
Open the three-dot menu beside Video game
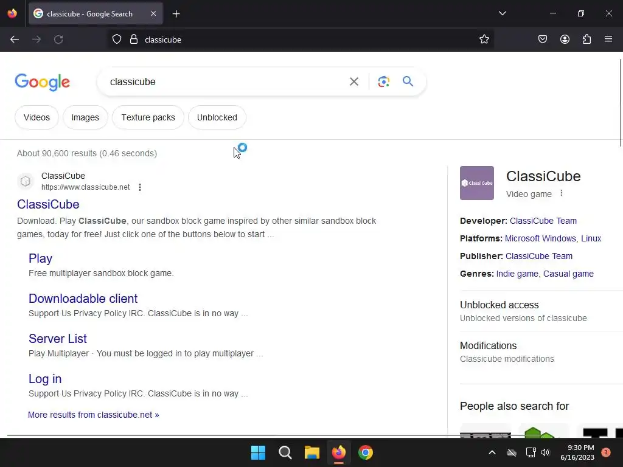[562, 193]
